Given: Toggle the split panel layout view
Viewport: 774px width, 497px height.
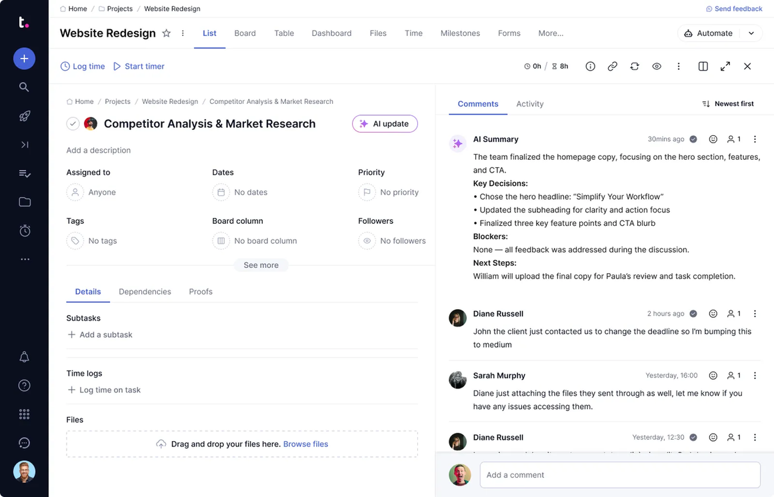Looking at the screenshot, I should [703, 67].
